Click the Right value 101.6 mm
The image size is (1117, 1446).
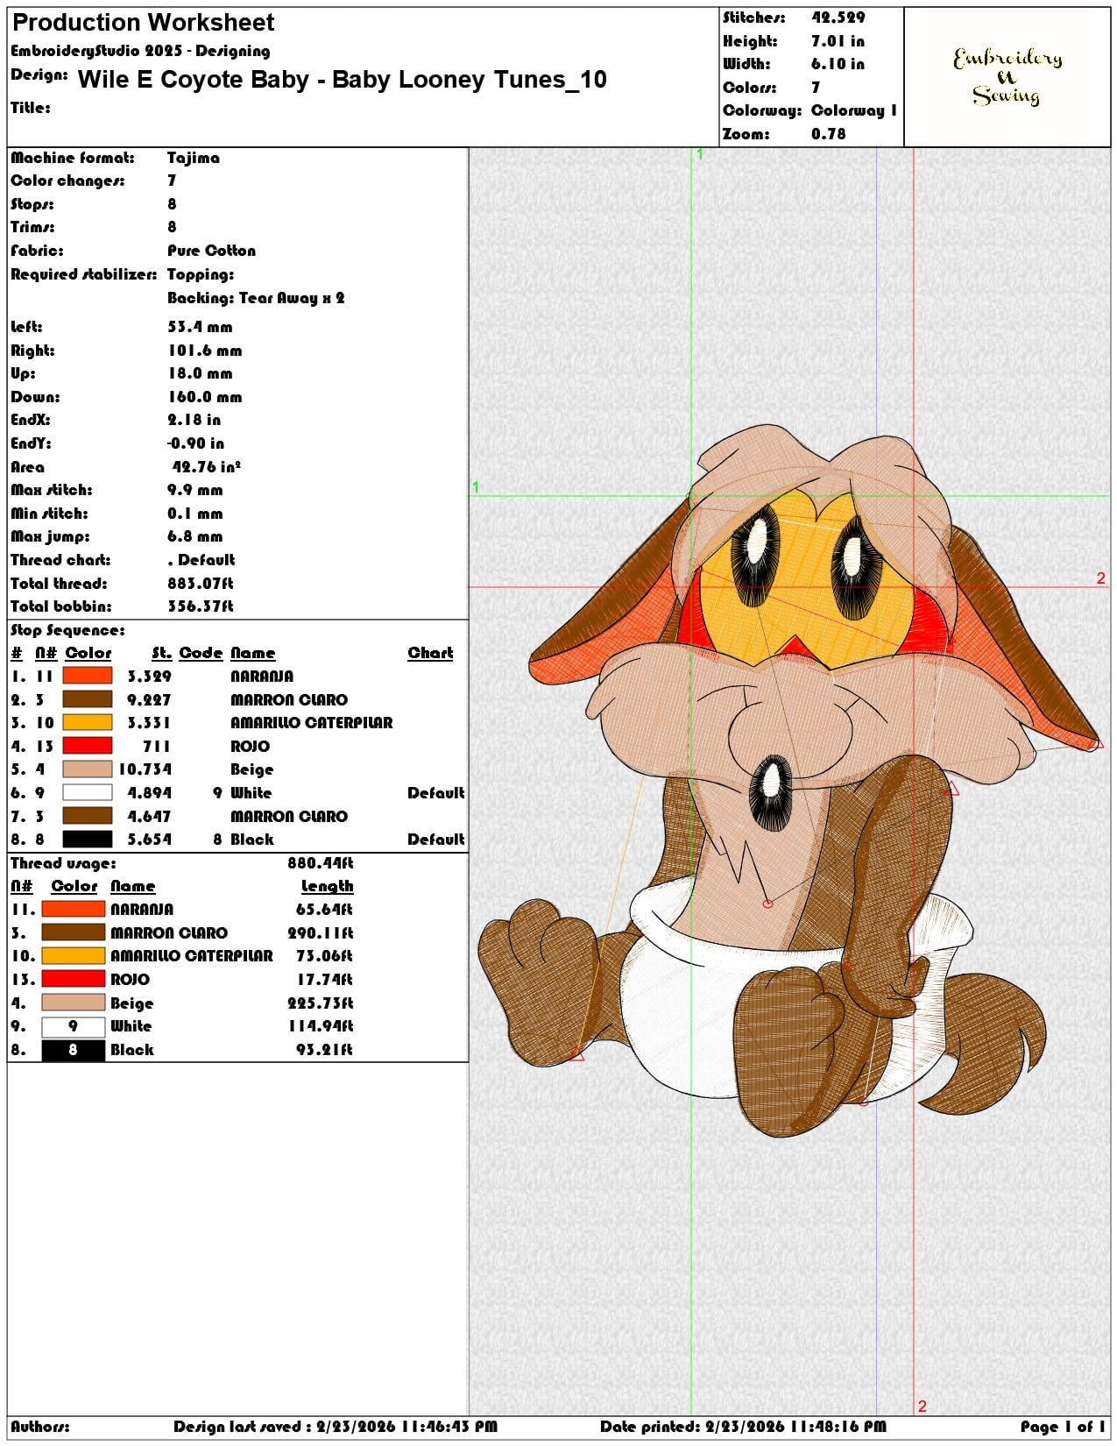(205, 351)
